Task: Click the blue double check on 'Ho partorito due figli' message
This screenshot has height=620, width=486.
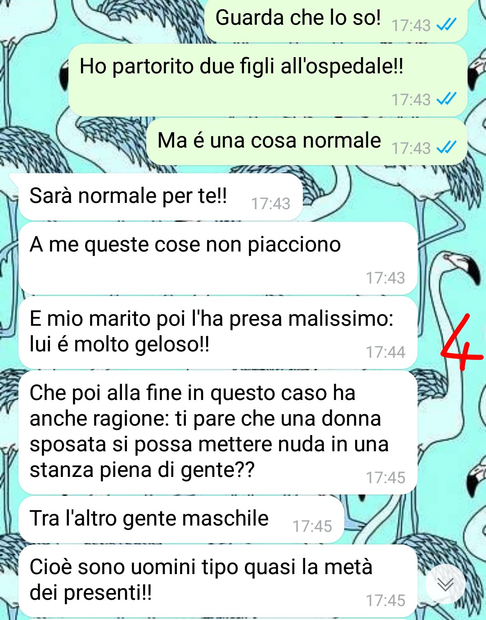Action: [447, 99]
